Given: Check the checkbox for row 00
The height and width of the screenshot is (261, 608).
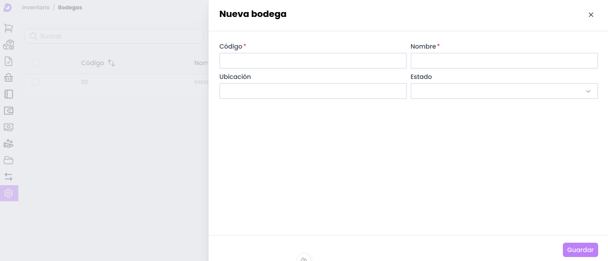Looking at the screenshot, I should pos(35,82).
